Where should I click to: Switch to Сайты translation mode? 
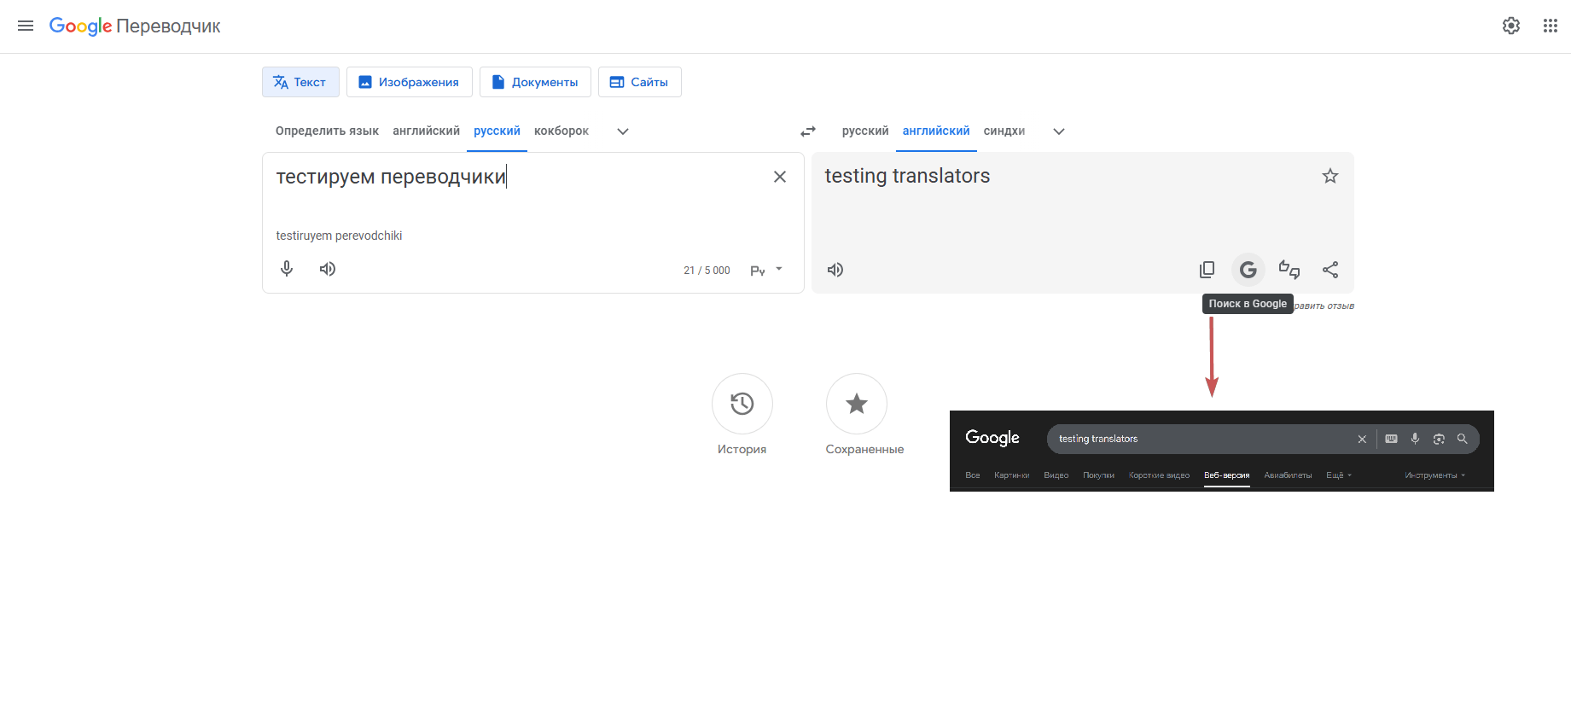(x=639, y=82)
